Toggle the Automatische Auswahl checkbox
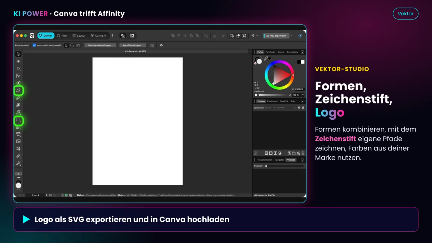 [x=34, y=45]
